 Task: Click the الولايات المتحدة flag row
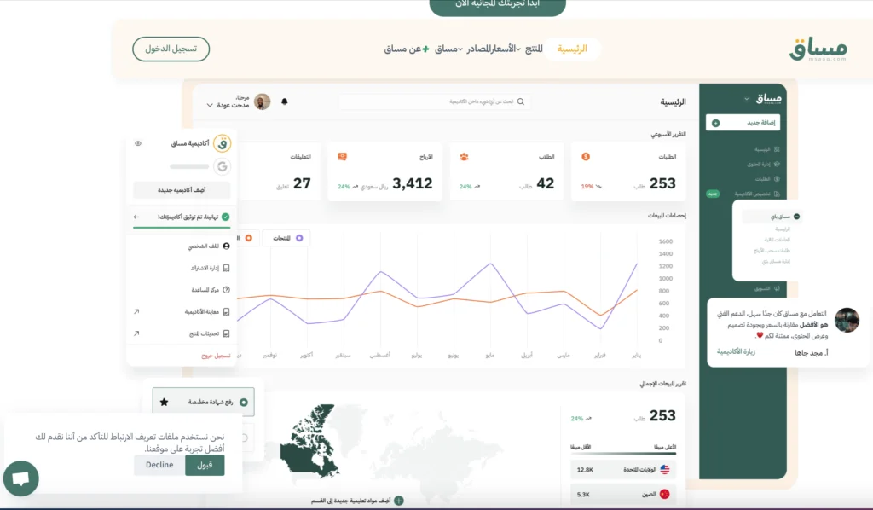[623, 470]
